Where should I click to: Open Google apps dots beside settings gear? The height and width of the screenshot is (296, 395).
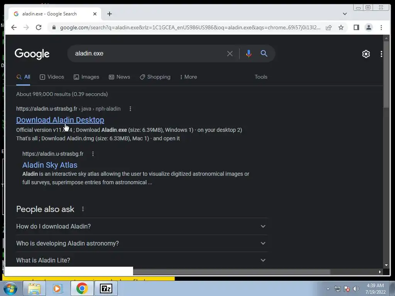tap(381, 54)
